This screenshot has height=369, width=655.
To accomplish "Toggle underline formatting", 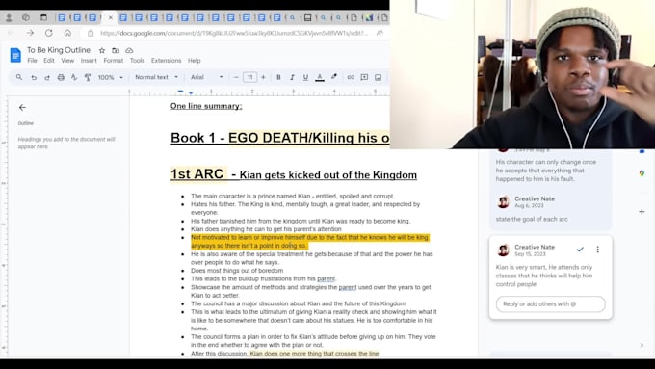I will [x=305, y=77].
